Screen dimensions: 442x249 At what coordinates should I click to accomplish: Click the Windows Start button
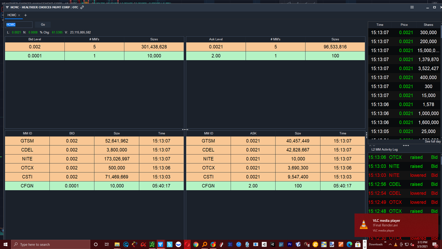pyautogui.click(x=5, y=244)
